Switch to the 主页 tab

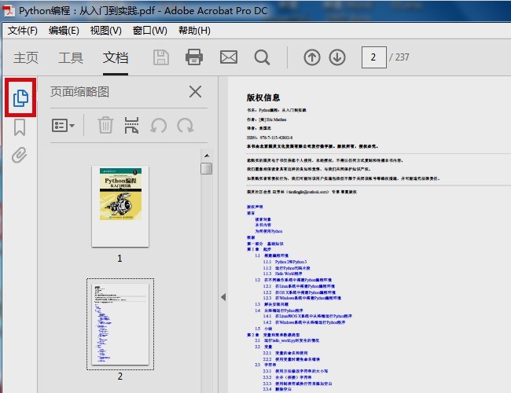click(x=26, y=57)
